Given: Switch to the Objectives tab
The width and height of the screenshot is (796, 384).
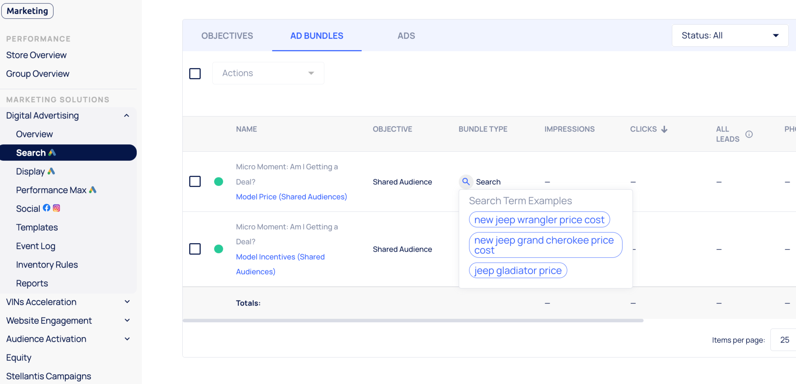Looking at the screenshot, I should [227, 36].
